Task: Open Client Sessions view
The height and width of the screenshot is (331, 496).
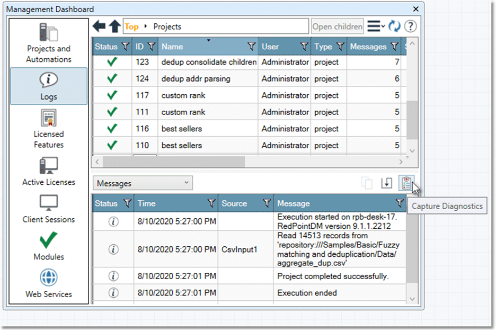Action: (x=49, y=209)
